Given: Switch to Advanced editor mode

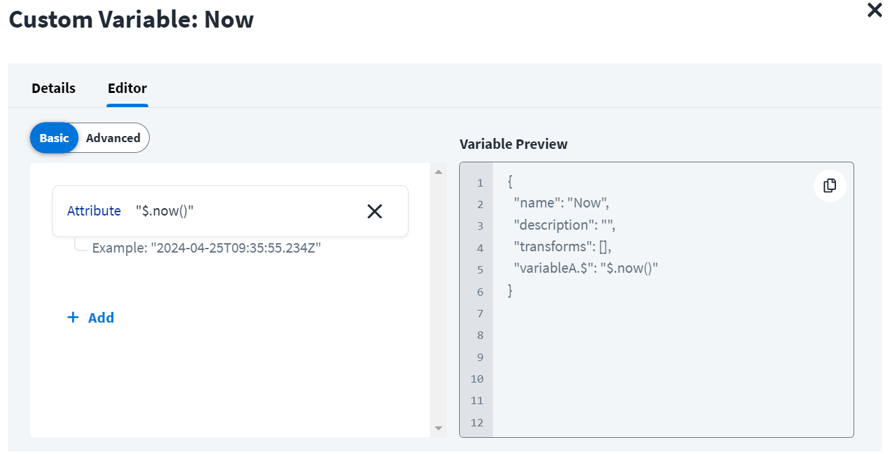Looking at the screenshot, I should 113,137.
